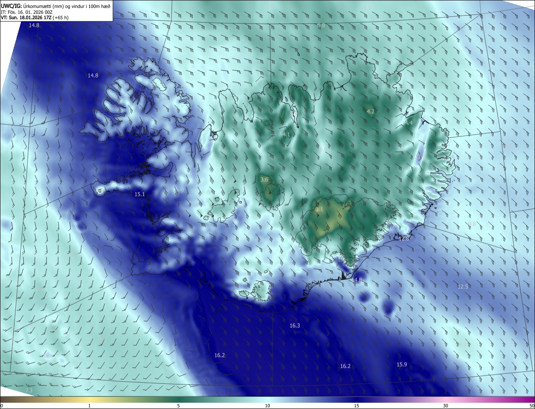Click the 3.6 value on Hofsjökull glacier
Image resolution: width=535 pixels, height=409 pixels.
click(x=264, y=179)
